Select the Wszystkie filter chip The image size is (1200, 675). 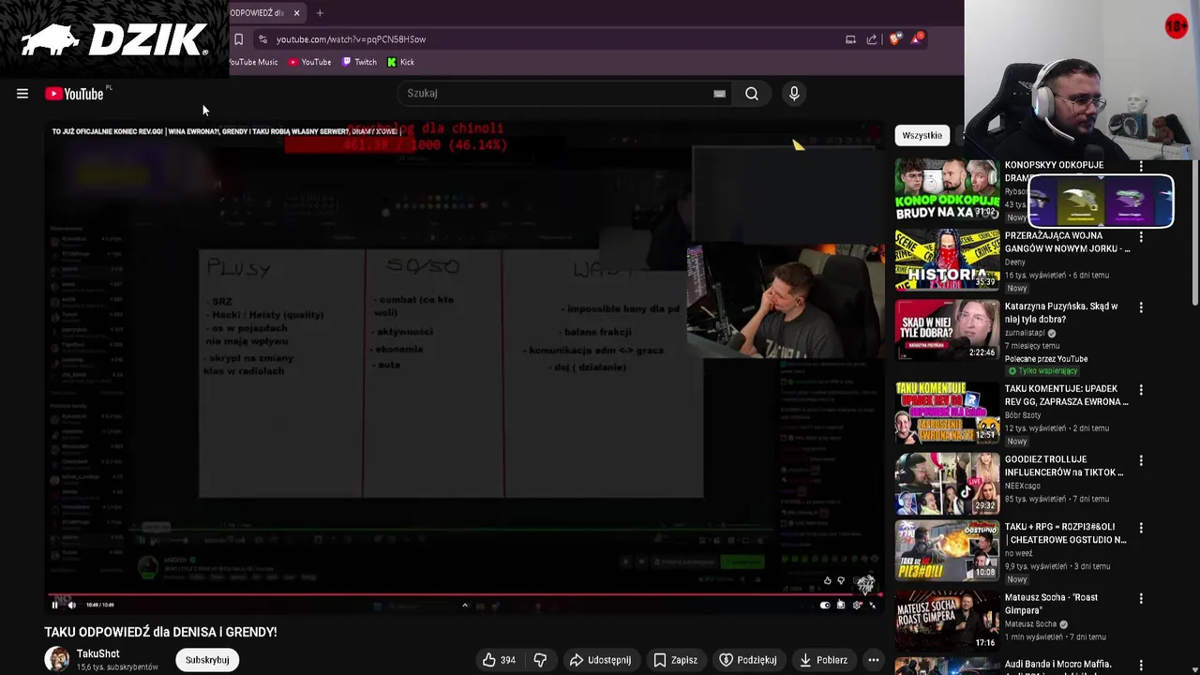[922, 136]
